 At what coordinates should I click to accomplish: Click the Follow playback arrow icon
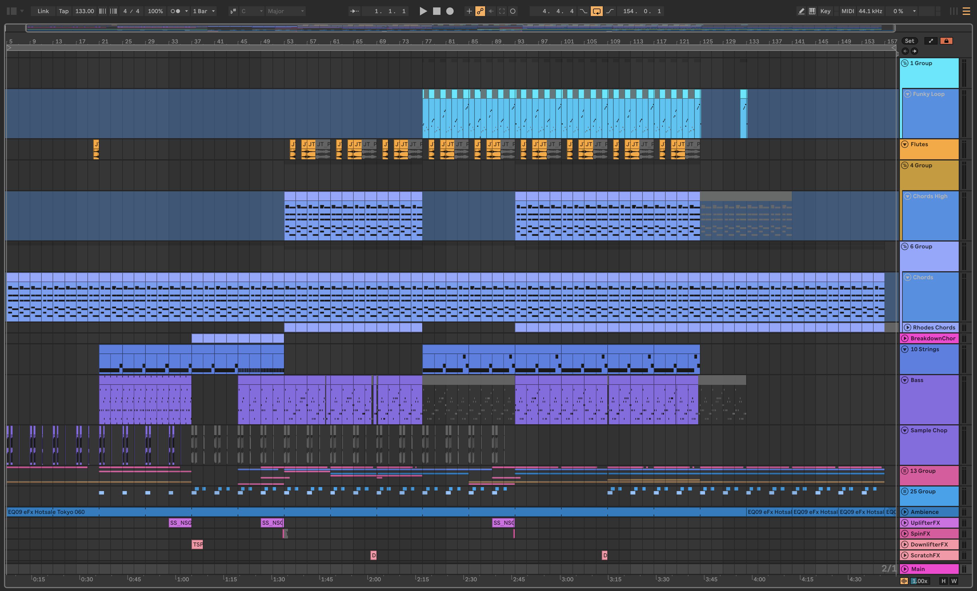pos(354,11)
